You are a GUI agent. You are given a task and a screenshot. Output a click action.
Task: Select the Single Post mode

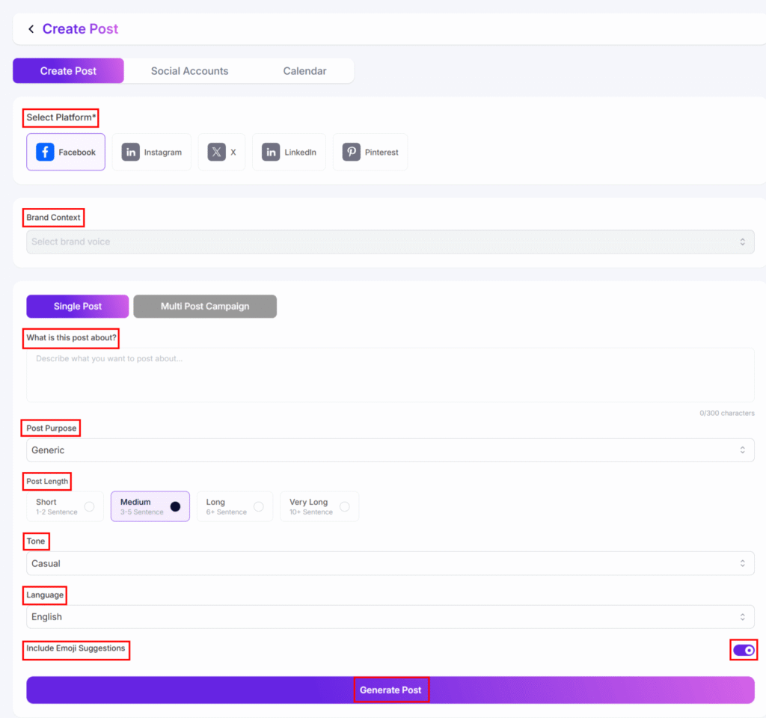(x=78, y=306)
